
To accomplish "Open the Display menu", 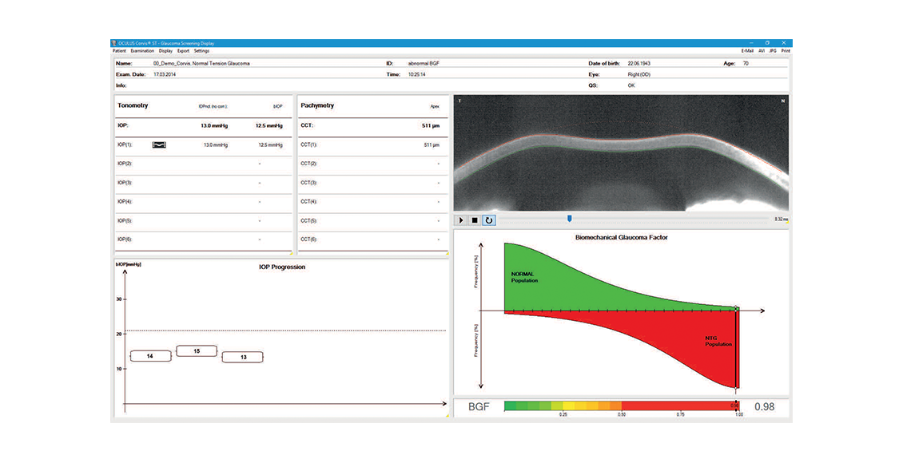I will click(x=165, y=51).
